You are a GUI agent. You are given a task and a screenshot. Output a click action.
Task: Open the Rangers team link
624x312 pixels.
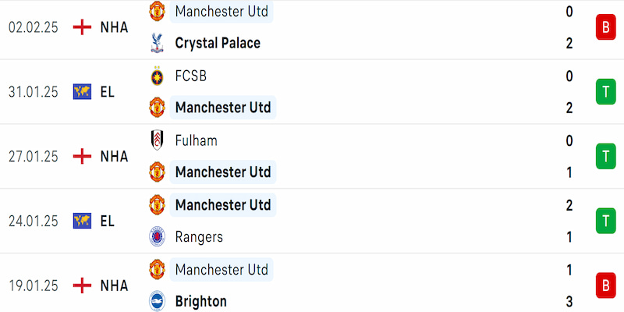[199, 236]
